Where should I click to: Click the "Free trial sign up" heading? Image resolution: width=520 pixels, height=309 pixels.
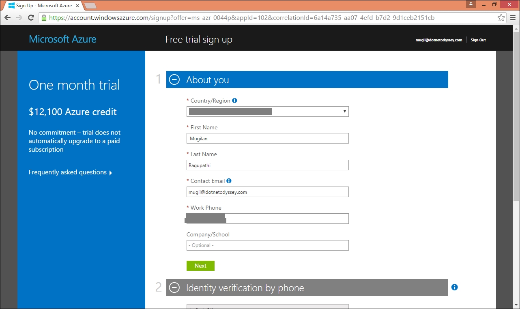point(199,39)
